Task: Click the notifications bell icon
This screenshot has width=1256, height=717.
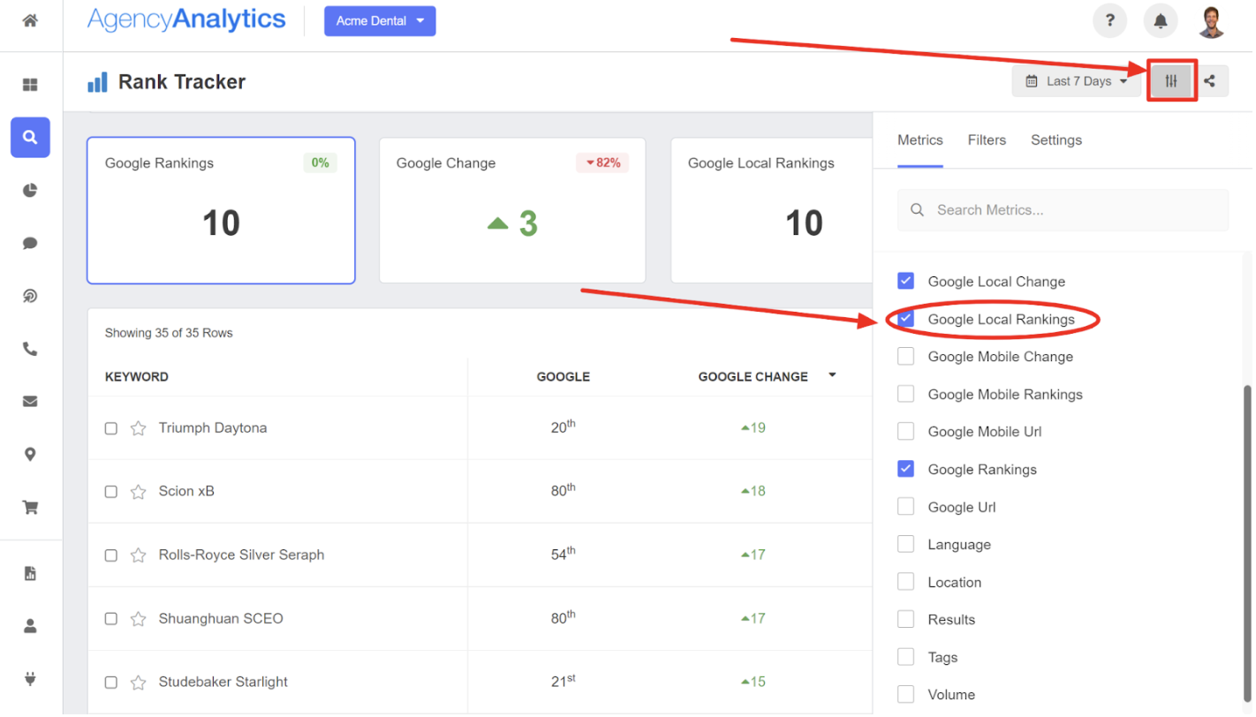Action: click(1160, 20)
